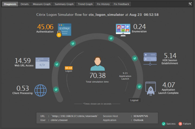Screen dimensions: 195x129
Task: Click the success checkmark beside HDX Session Establishment
Action: point(135,58)
